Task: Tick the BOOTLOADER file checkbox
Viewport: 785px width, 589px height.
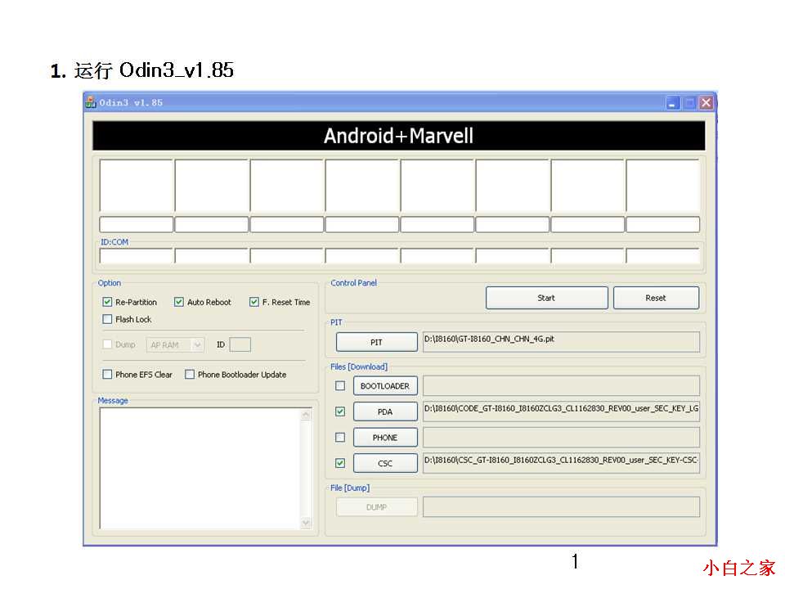Action: 340,385
